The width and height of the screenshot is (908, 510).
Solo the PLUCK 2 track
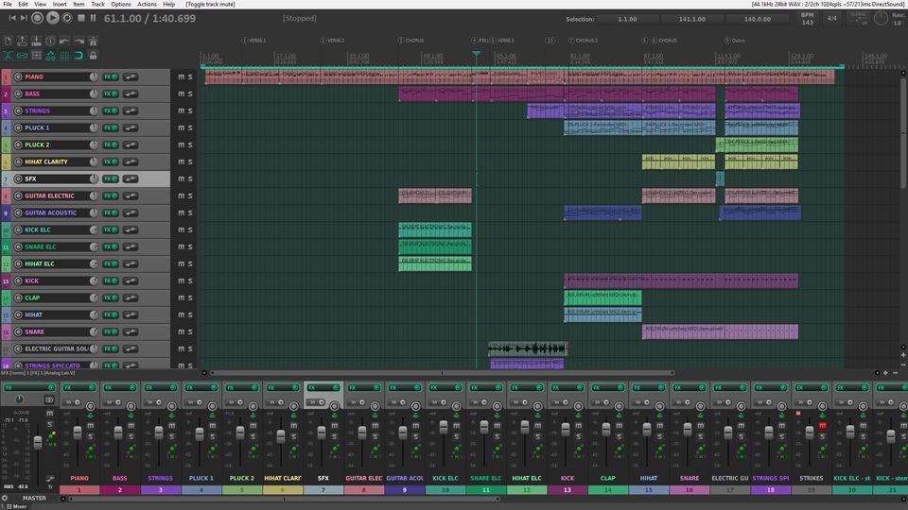(x=190, y=144)
